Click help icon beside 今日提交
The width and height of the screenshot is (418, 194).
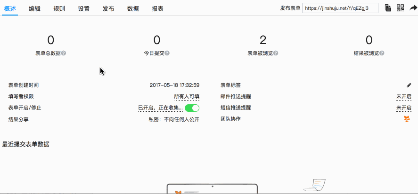[167, 53]
